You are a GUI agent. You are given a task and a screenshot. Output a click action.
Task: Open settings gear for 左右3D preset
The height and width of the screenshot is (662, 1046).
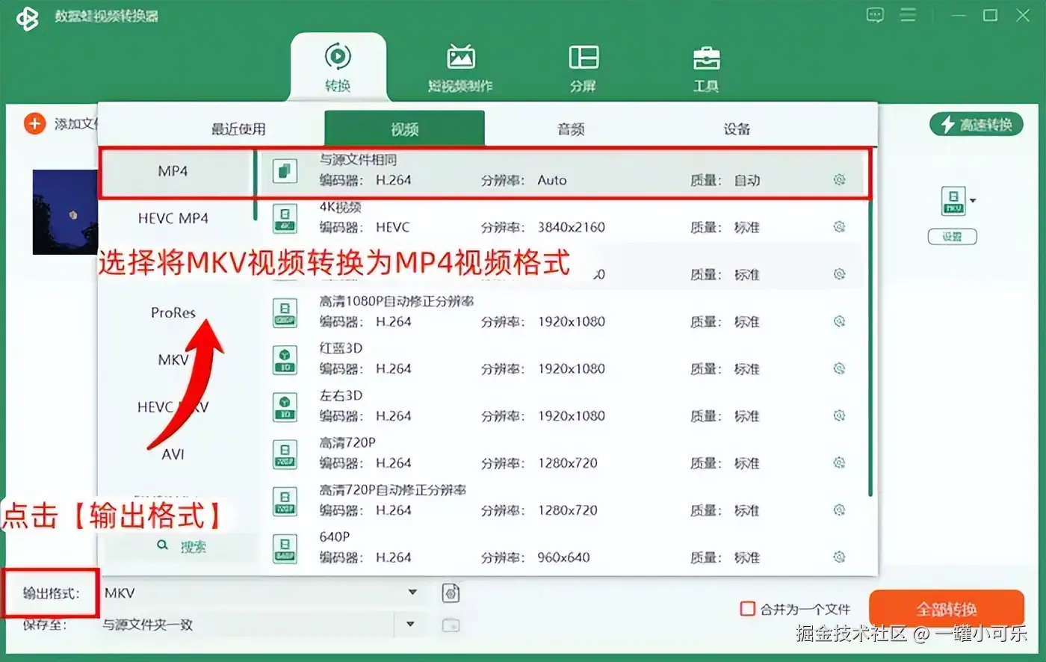pos(839,415)
